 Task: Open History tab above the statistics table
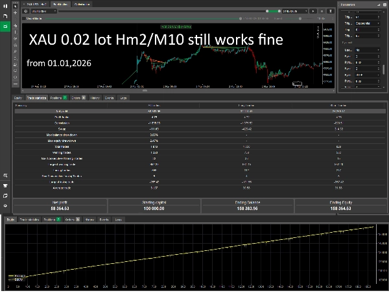click(95, 98)
